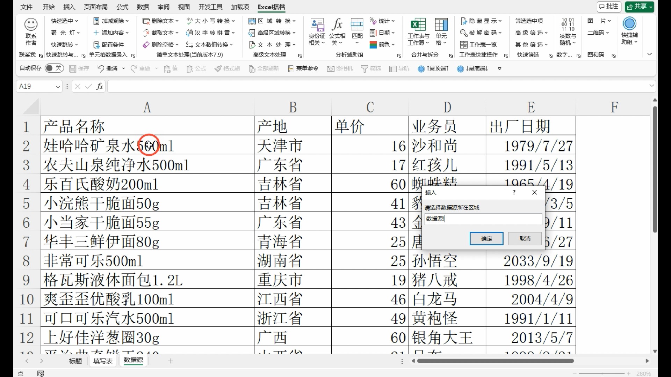Screen dimensions: 671x377
Task: Expand the Name Box dropdown arrow
Action: tap(58, 87)
